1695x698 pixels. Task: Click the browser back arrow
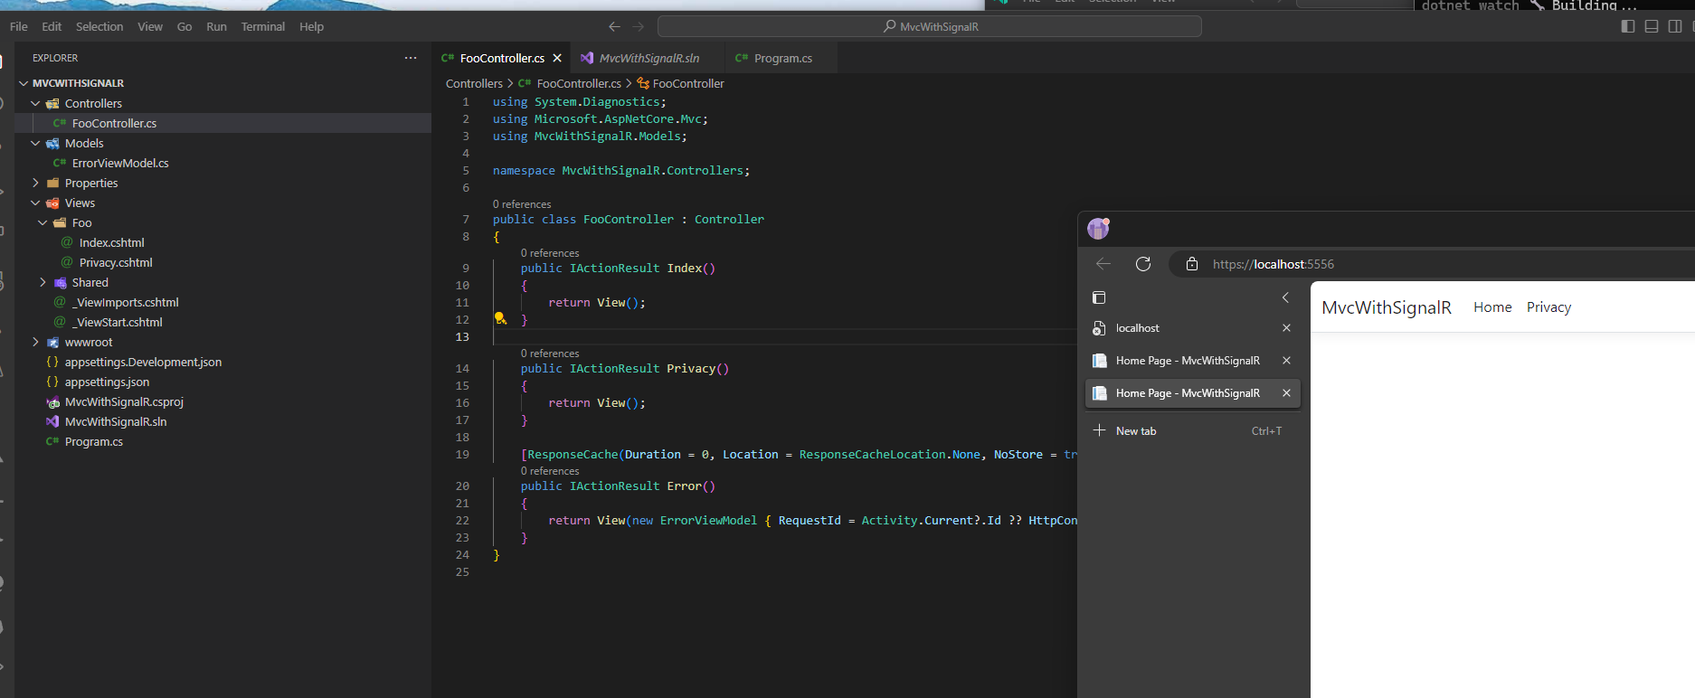(1103, 264)
